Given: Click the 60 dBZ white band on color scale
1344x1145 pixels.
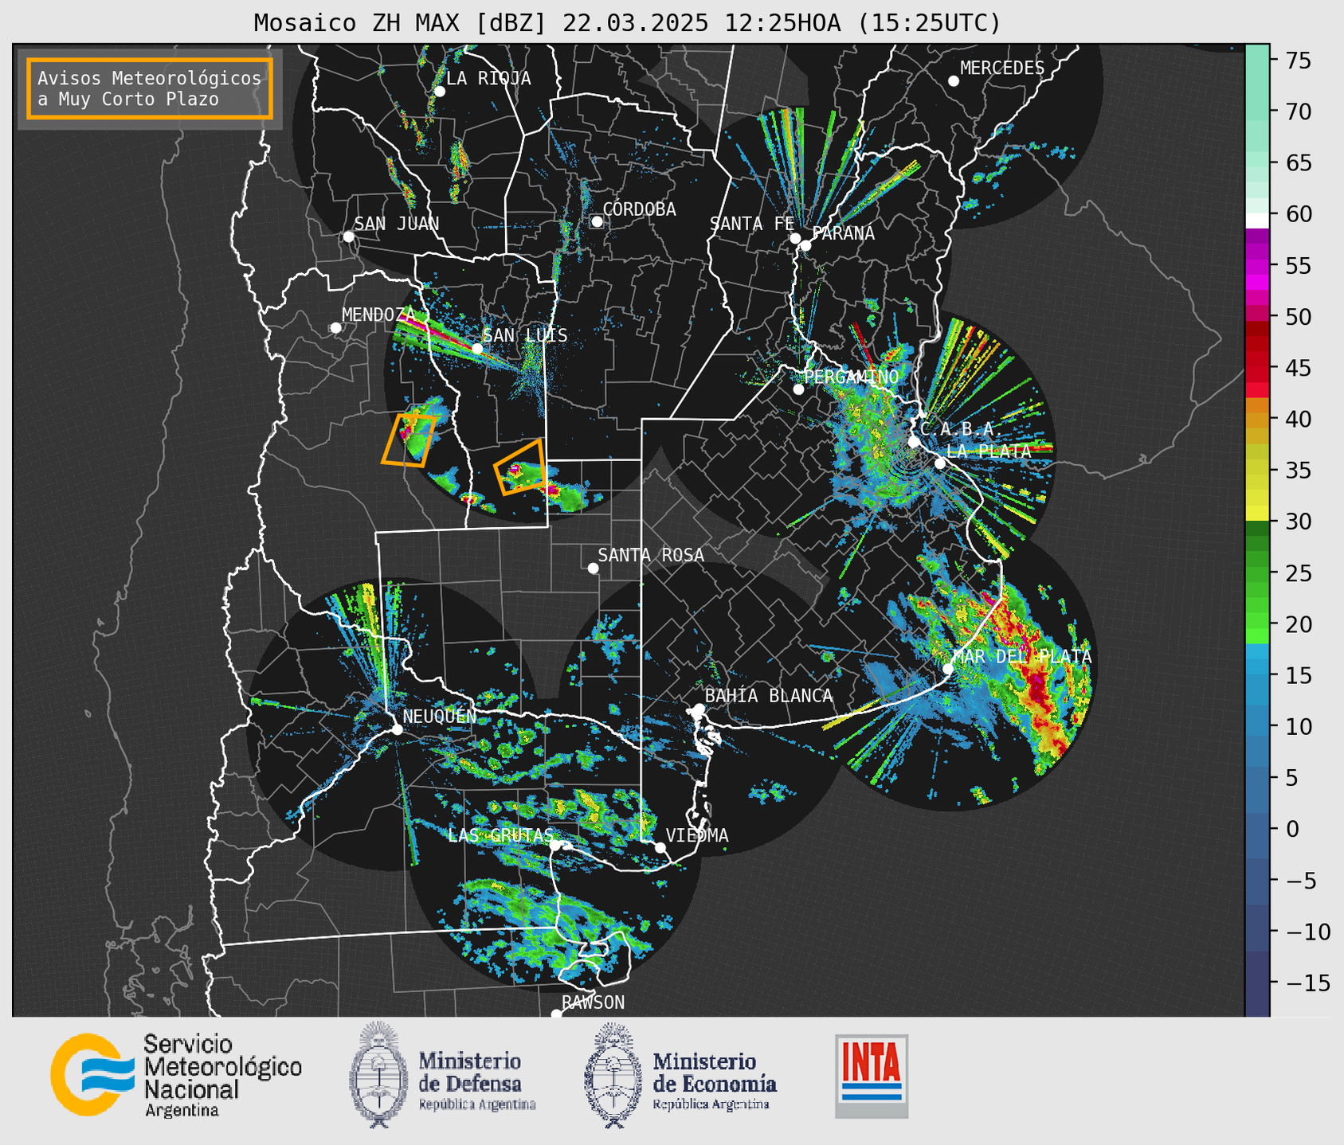Looking at the screenshot, I should (x=1257, y=221).
